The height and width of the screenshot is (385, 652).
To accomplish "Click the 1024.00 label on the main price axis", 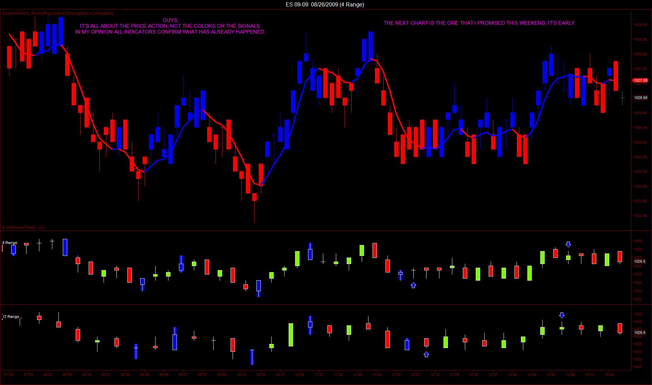I will coord(640,171).
